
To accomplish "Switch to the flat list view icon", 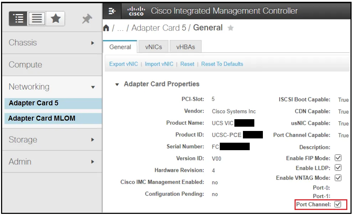I will click(37, 19).
